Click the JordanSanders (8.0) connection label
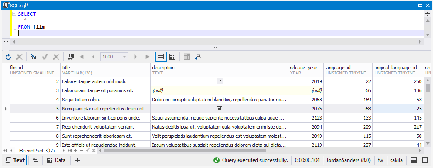This screenshot has width=433, height=168. coord(349,160)
